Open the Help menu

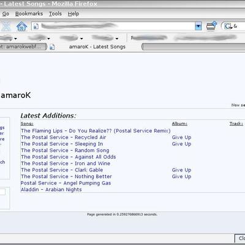point(73,13)
